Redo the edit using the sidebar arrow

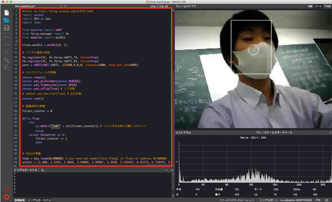(7, 45)
